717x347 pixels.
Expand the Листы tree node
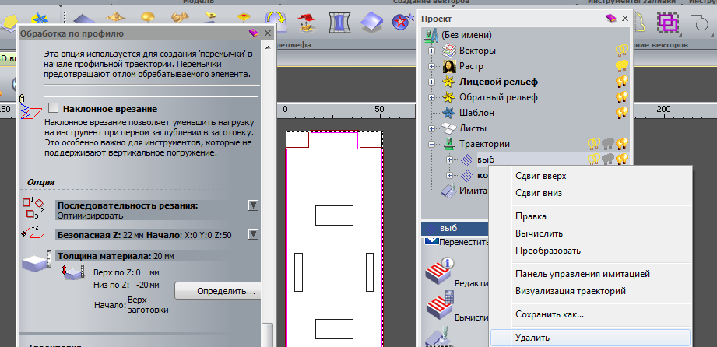pyautogui.click(x=431, y=128)
